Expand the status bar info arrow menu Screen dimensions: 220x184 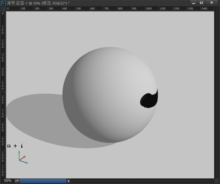click(x=69, y=181)
